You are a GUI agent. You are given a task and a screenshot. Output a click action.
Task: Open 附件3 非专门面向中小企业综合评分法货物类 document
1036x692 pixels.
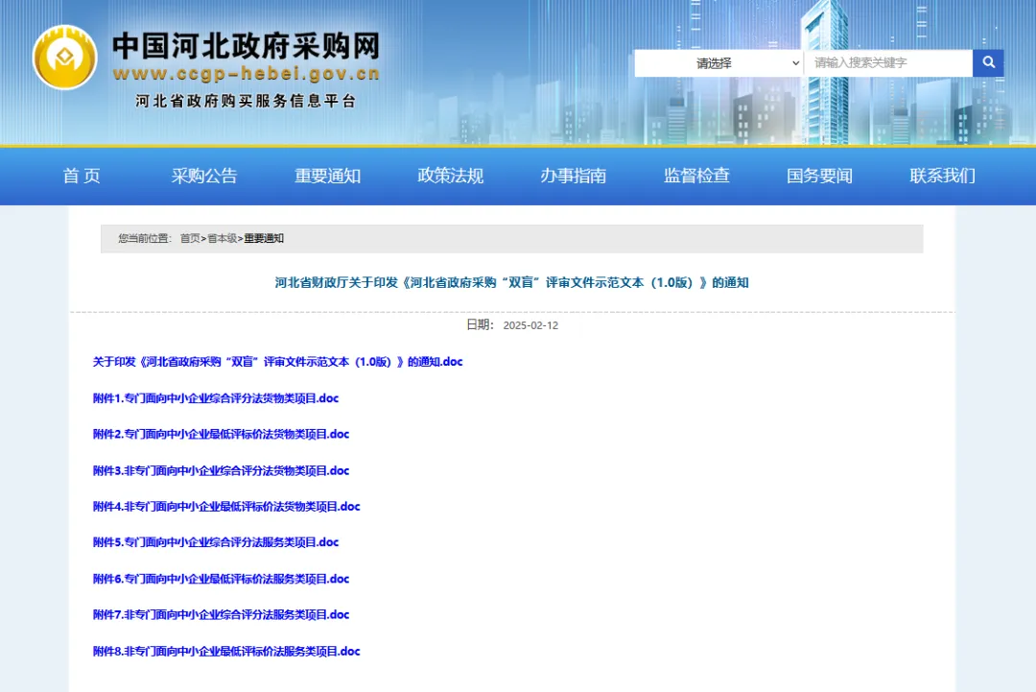coord(221,471)
